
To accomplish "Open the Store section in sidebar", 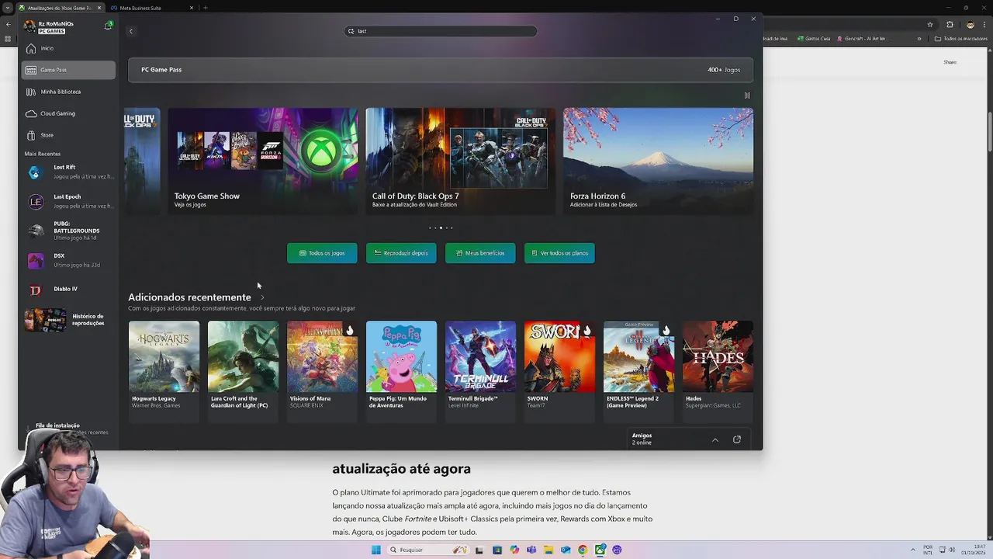I will coord(68,135).
